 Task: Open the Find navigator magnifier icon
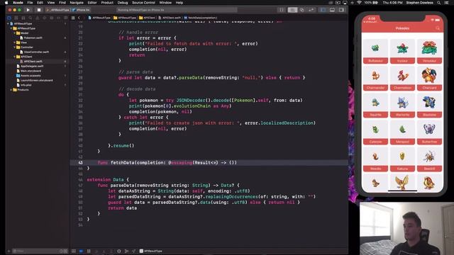click(30, 18)
